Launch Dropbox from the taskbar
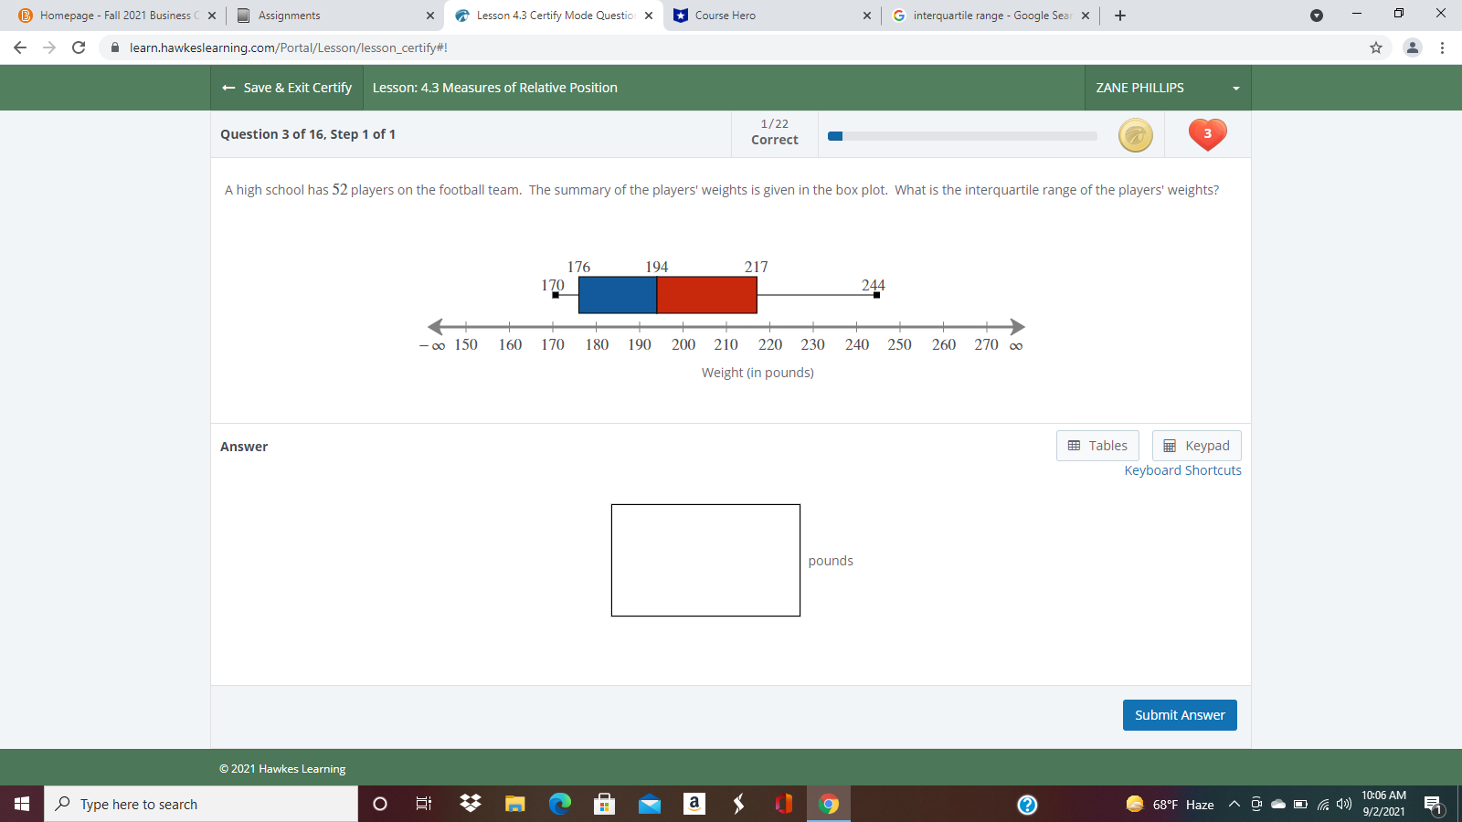 (471, 804)
